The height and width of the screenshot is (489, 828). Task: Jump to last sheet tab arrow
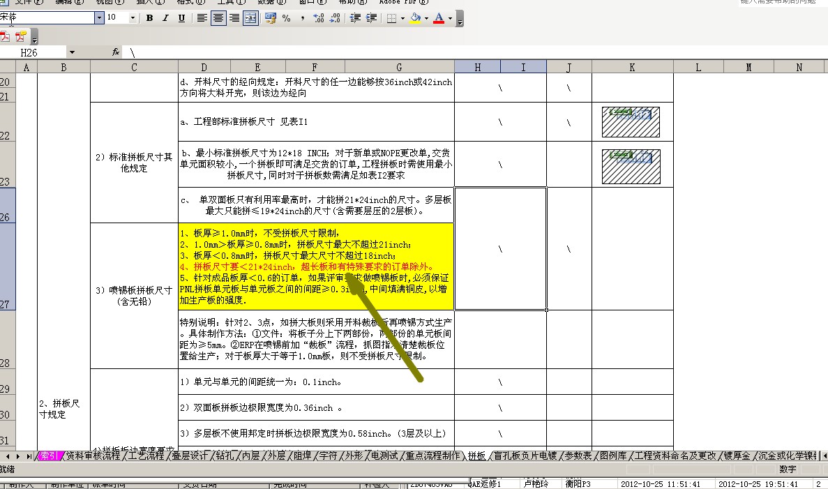(x=29, y=456)
